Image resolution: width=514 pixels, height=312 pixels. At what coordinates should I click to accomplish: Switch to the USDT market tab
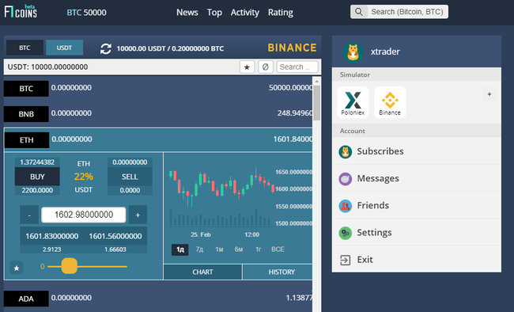[x=64, y=48]
